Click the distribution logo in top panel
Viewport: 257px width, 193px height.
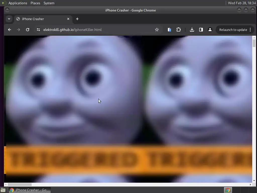pyautogui.click(x=4, y=3)
